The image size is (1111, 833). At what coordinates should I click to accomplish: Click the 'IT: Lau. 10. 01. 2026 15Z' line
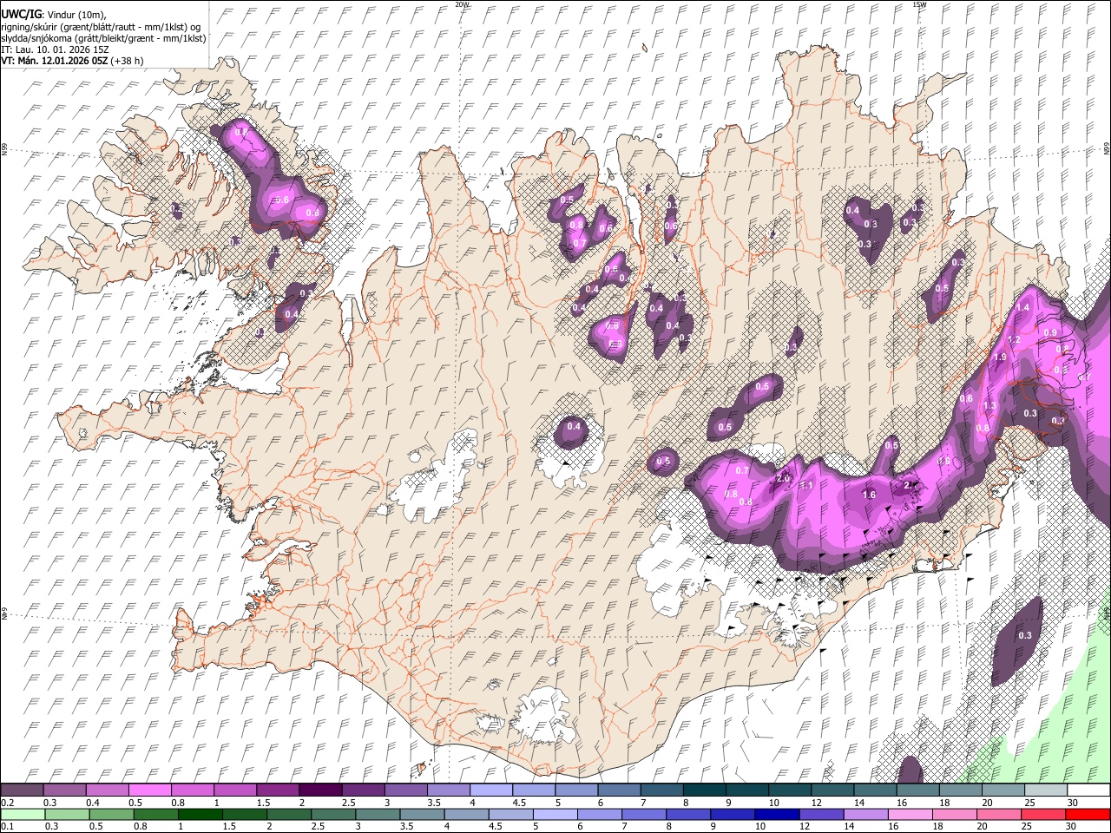(55, 49)
